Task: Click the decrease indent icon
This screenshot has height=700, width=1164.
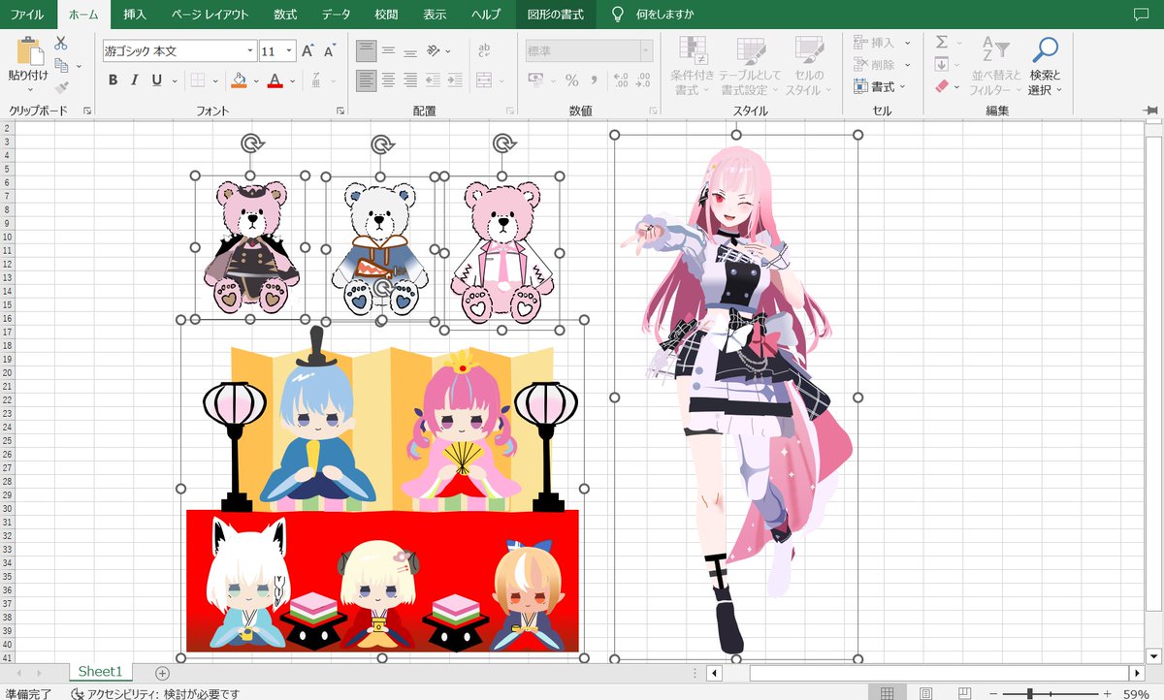Action: pos(434,80)
